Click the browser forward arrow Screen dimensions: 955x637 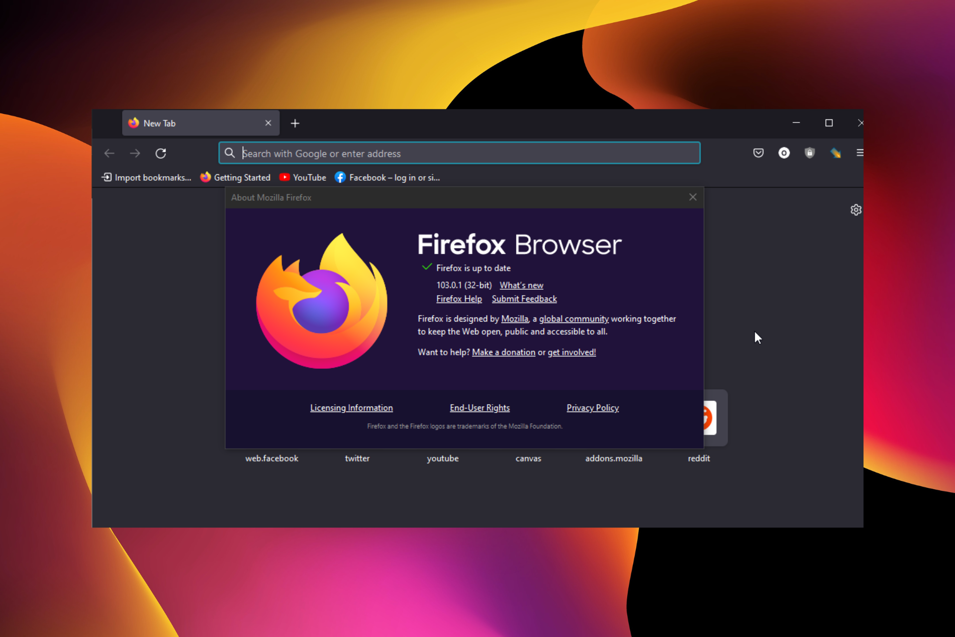click(135, 153)
